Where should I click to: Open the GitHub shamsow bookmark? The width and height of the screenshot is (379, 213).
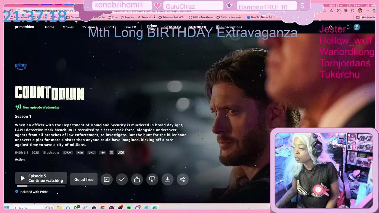(x=230, y=17)
